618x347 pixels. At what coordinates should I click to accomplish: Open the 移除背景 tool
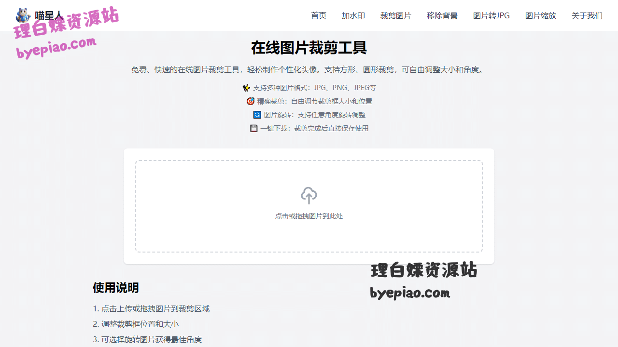tap(442, 15)
